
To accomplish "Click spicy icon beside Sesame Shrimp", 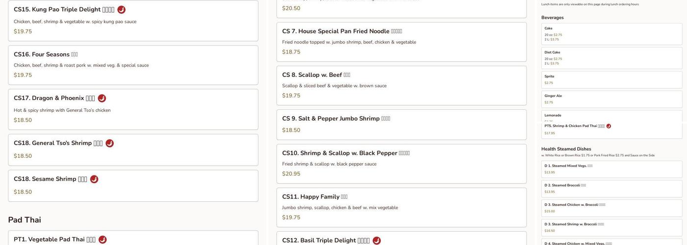I will click(94, 179).
